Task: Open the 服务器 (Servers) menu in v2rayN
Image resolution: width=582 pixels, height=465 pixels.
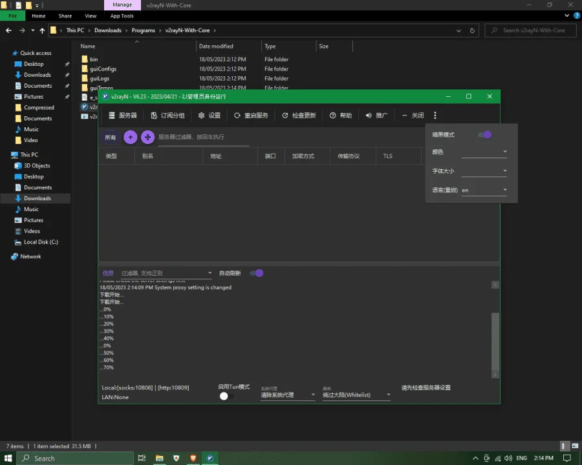Action: [x=123, y=116]
